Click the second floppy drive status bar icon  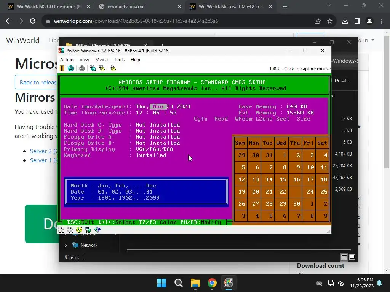pos(70,230)
